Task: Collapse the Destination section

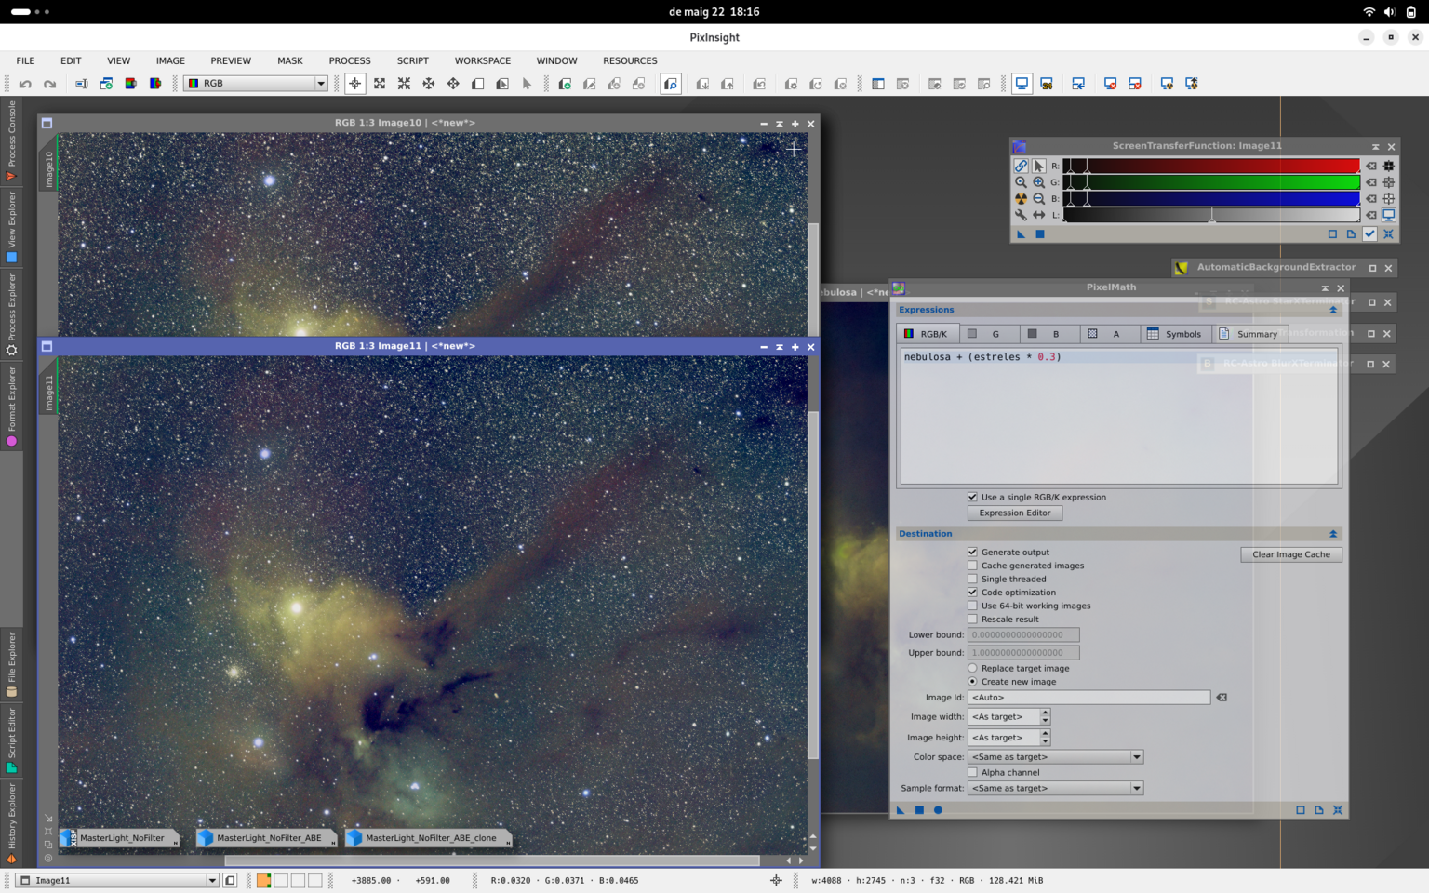Action: 1333,534
